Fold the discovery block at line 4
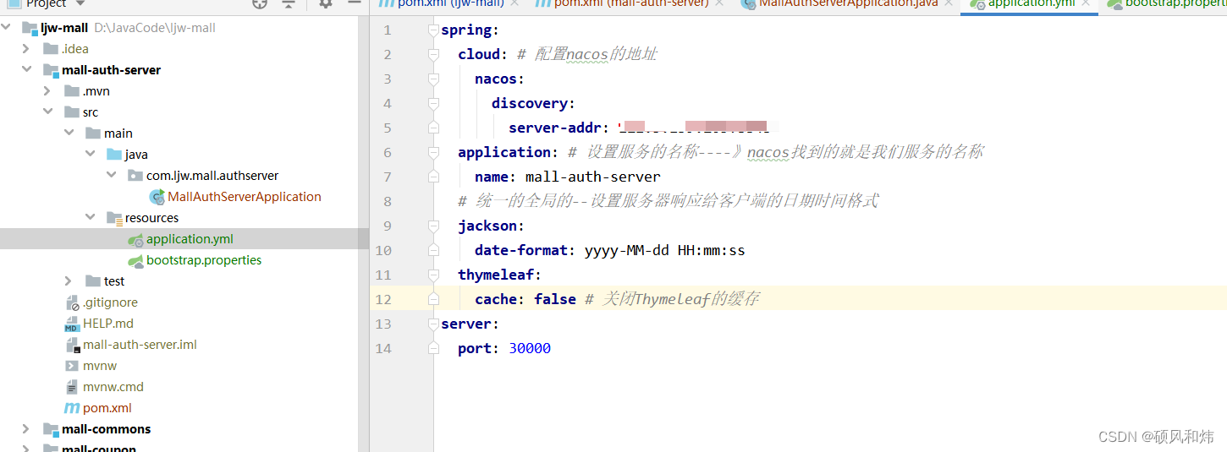1227x452 pixels. click(433, 104)
